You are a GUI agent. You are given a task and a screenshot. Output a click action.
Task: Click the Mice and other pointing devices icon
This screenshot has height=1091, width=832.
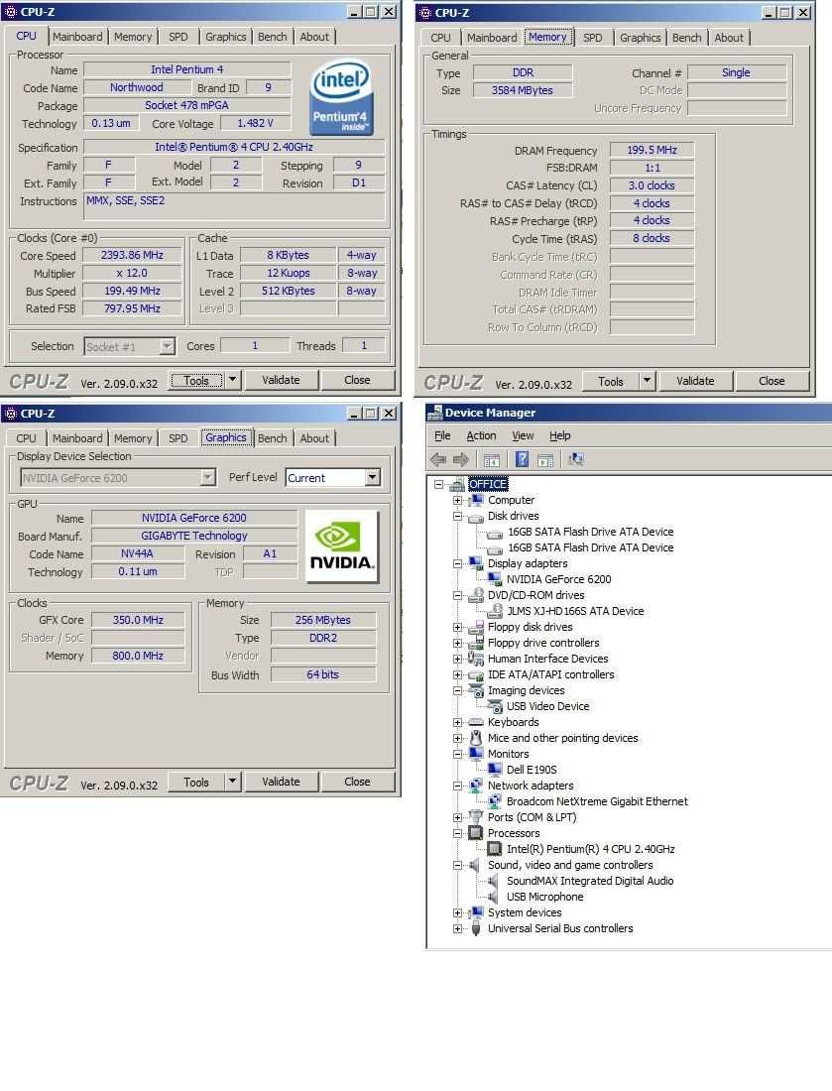point(476,738)
